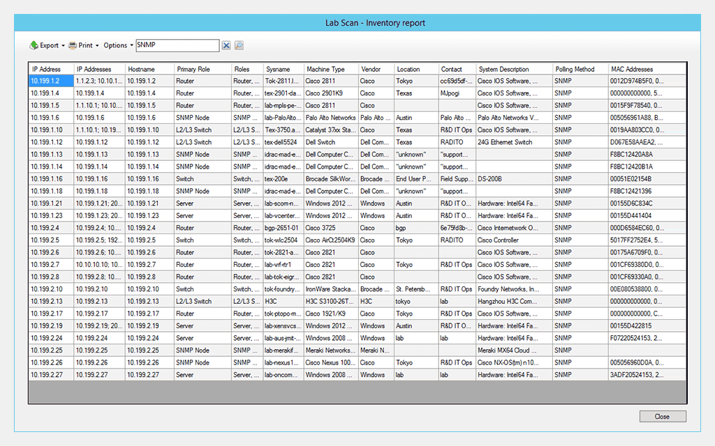Click the tex-dell5524 sysname cell
This screenshot has height=446, width=715.
(283, 142)
